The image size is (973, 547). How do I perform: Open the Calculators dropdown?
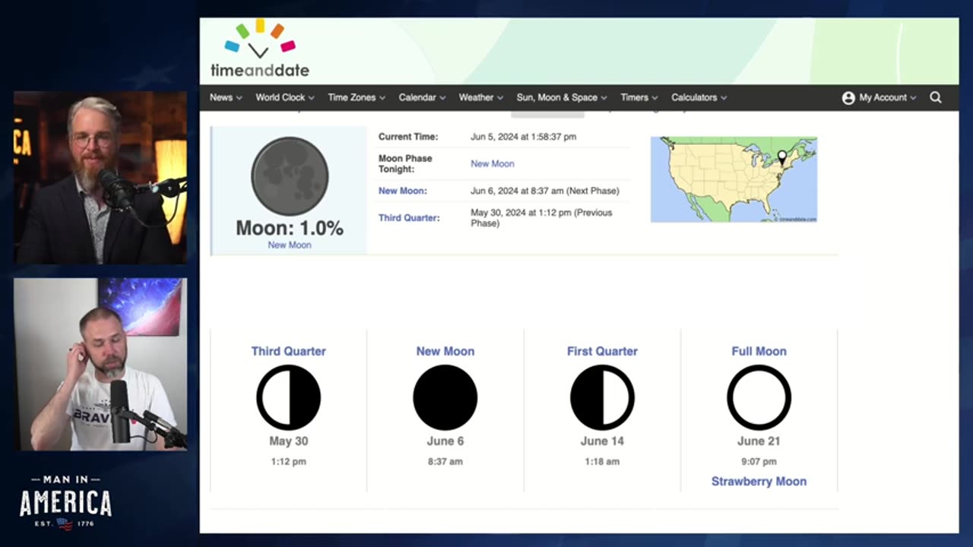(699, 97)
